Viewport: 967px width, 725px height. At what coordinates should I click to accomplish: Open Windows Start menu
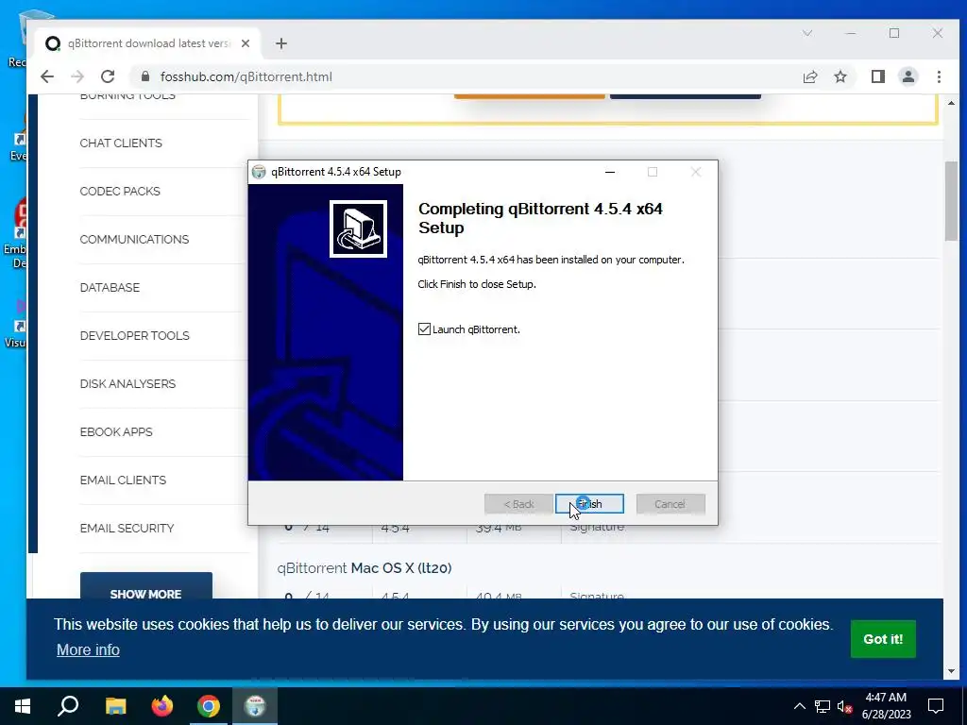pos(23,706)
